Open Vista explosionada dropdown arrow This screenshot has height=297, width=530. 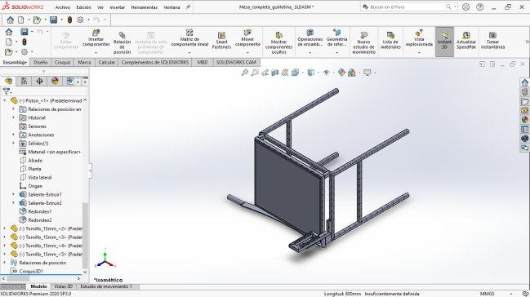pos(419,53)
